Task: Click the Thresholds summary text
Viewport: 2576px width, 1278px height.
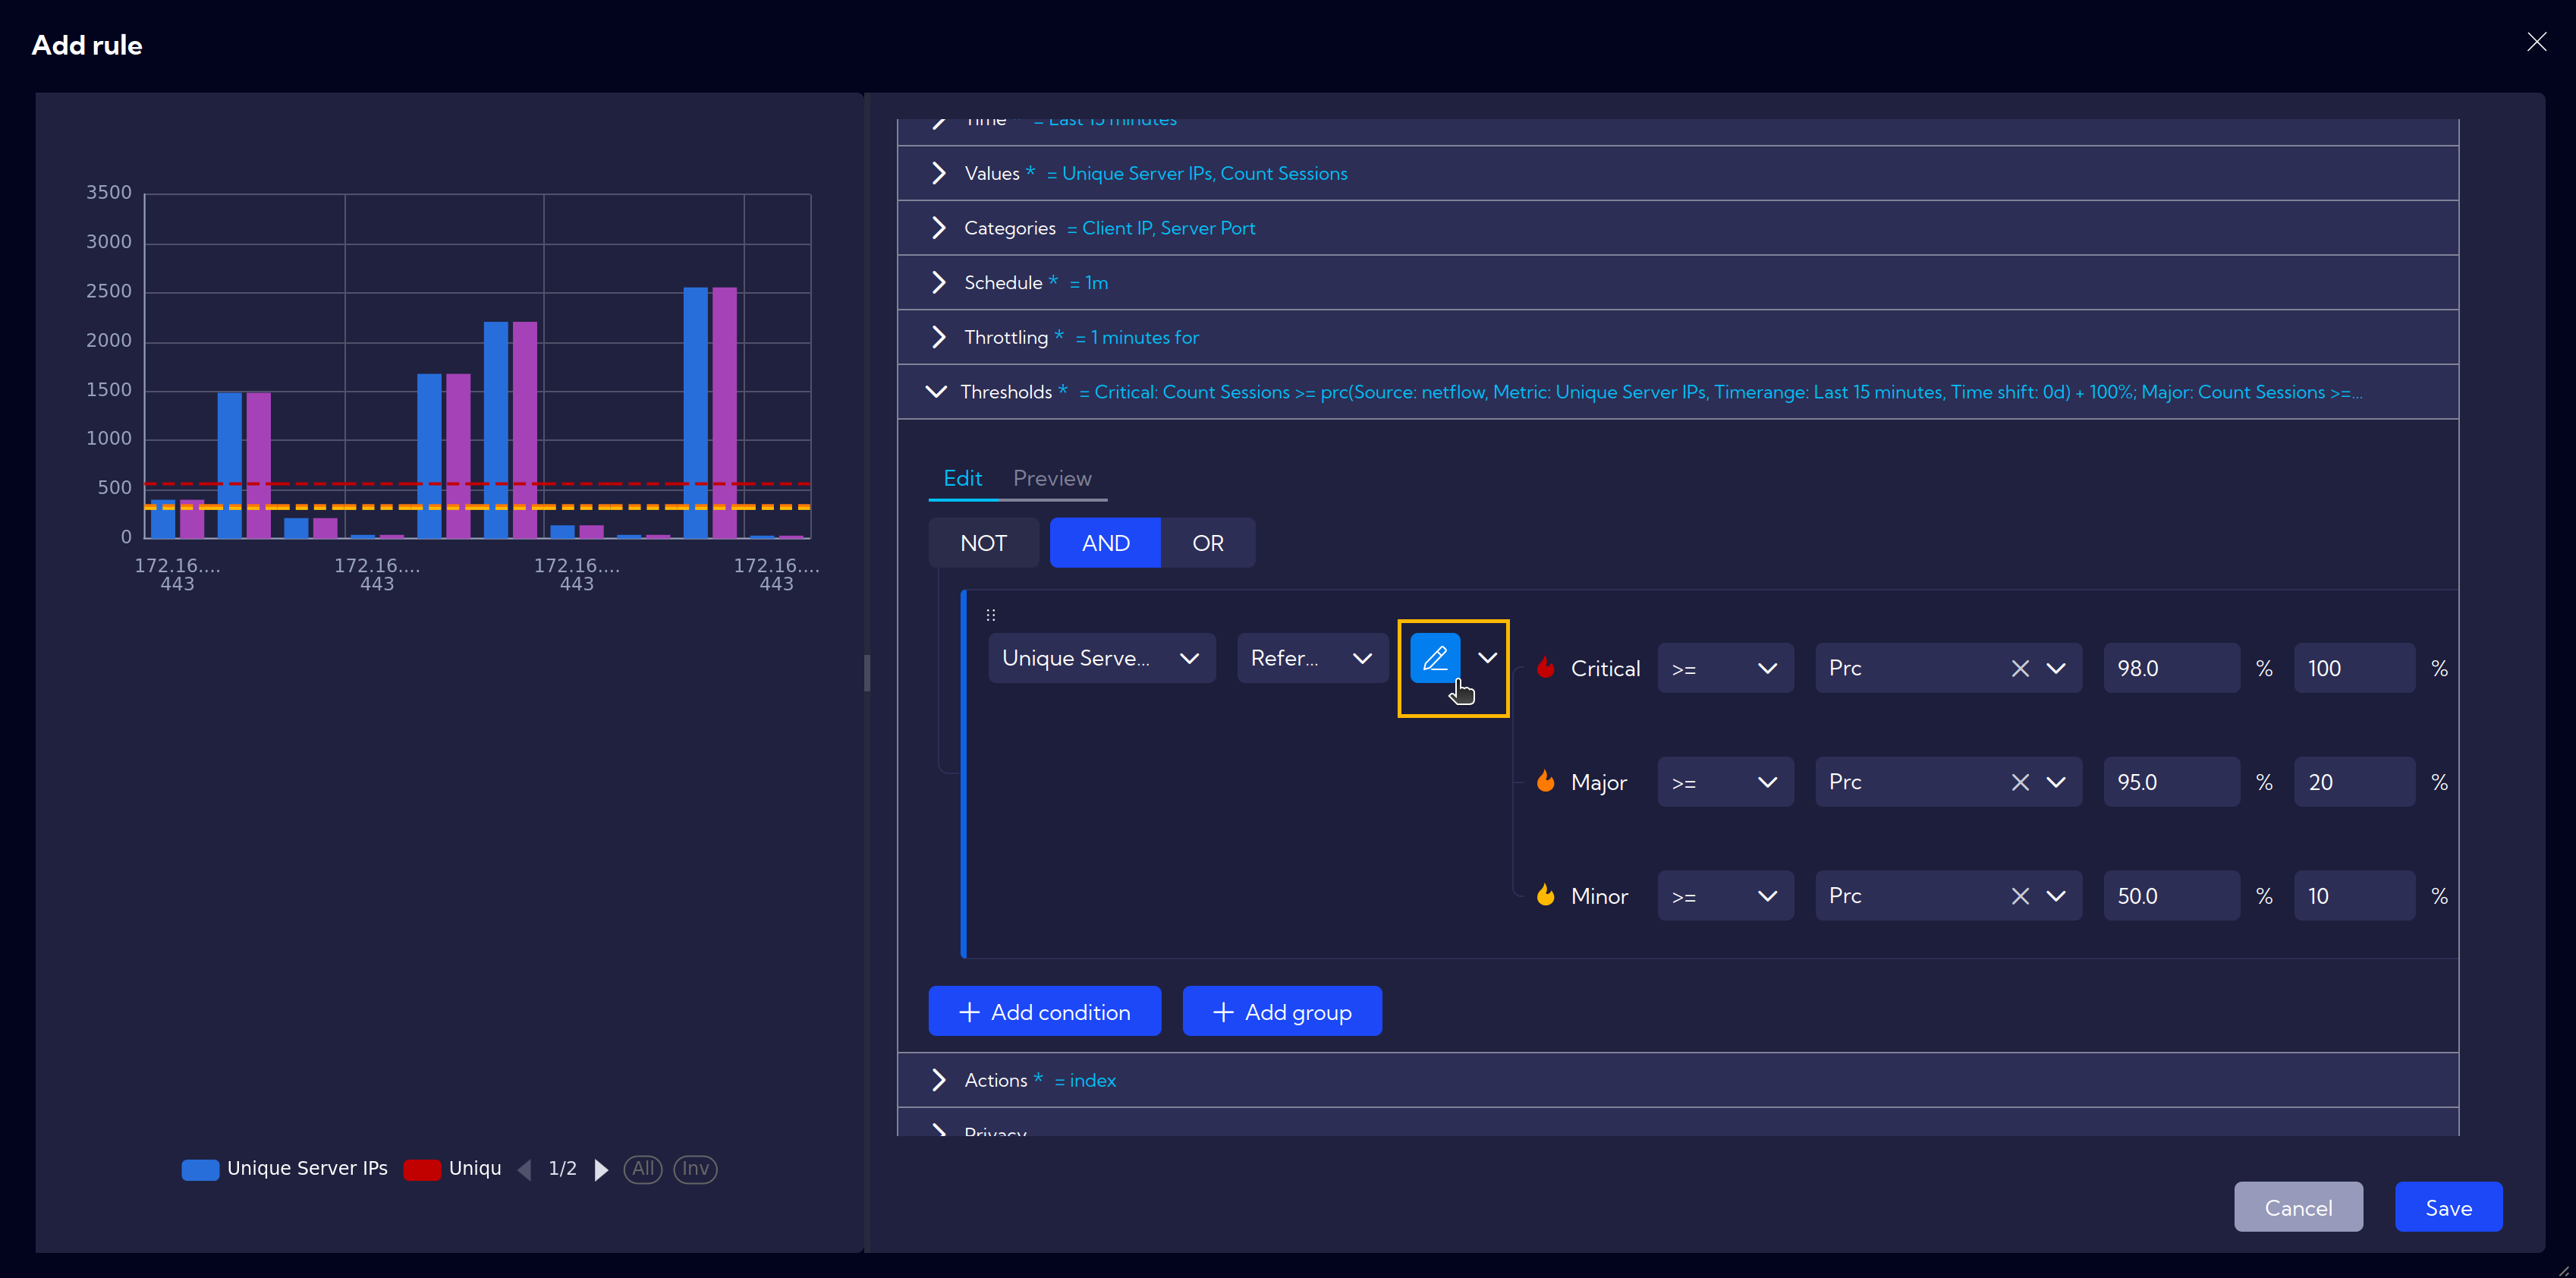Action: click(1720, 392)
